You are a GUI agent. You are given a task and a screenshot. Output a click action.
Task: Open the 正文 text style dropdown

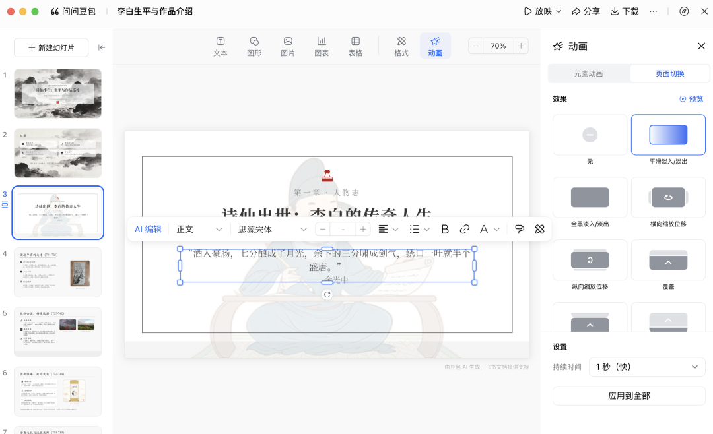[199, 229]
